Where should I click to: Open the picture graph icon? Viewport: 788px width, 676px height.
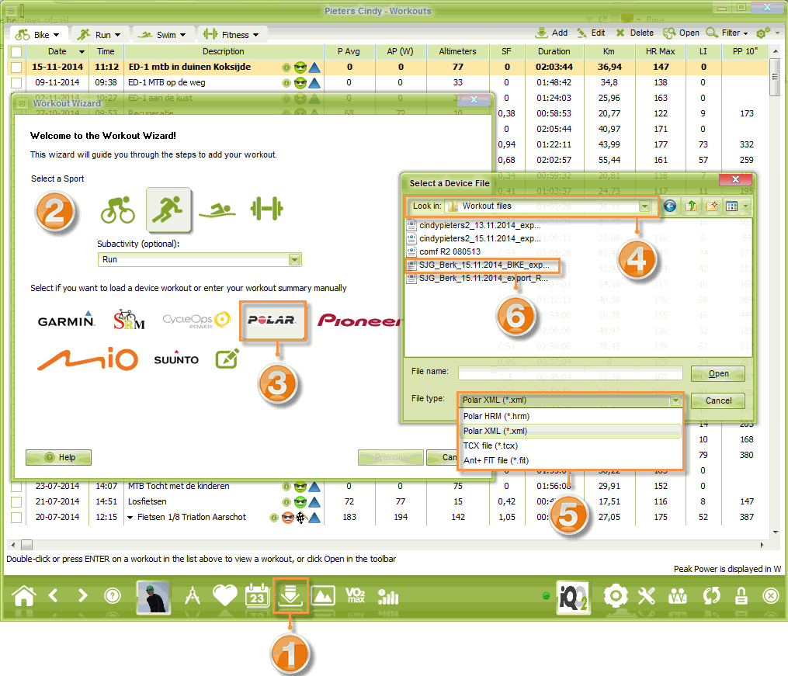(x=323, y=596)
